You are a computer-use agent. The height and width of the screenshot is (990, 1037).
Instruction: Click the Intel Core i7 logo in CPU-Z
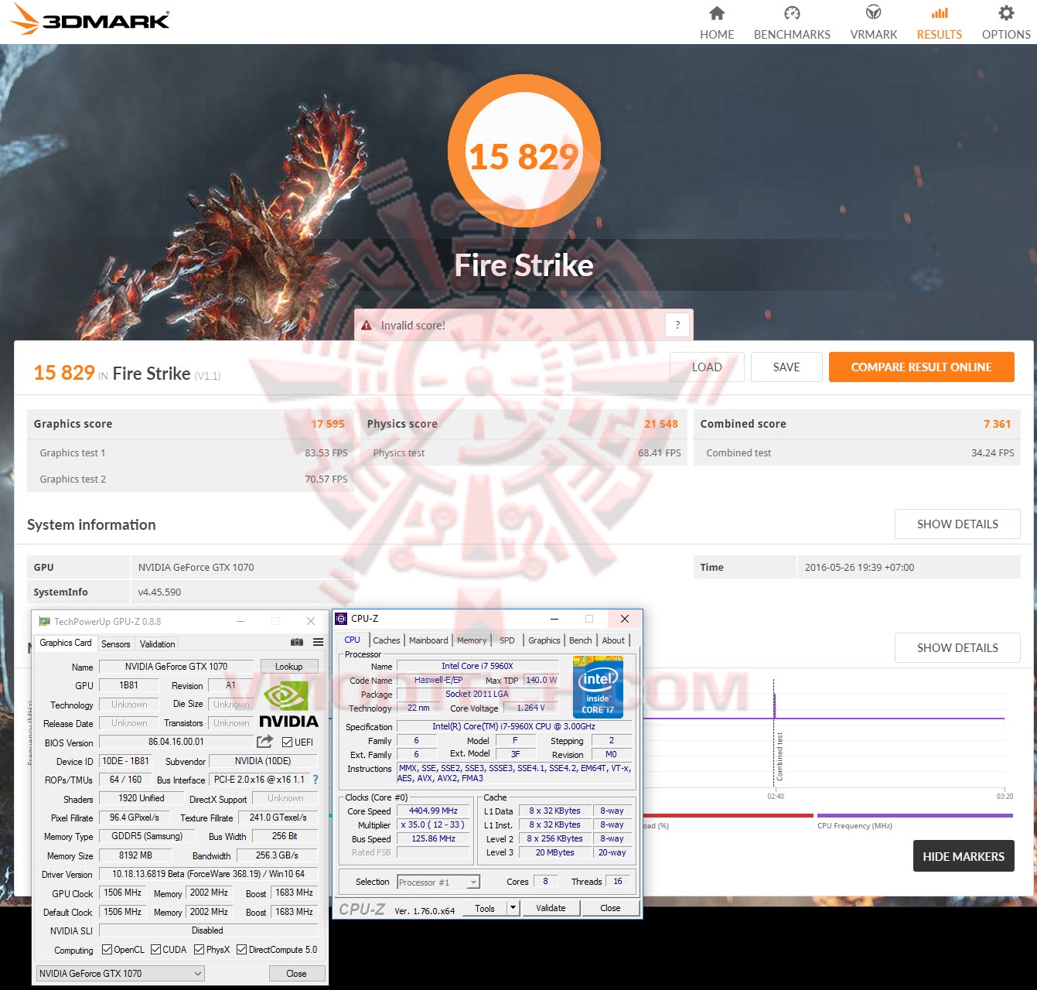(598, 687)
